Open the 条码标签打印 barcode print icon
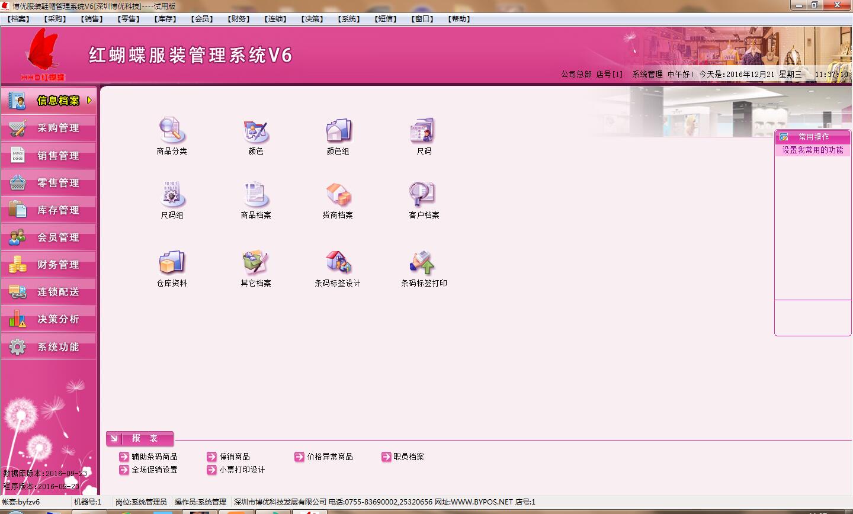 tap(424, 262)
